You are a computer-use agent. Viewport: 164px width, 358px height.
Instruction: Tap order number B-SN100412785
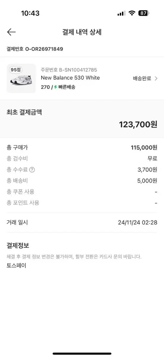tap(69, 70)
